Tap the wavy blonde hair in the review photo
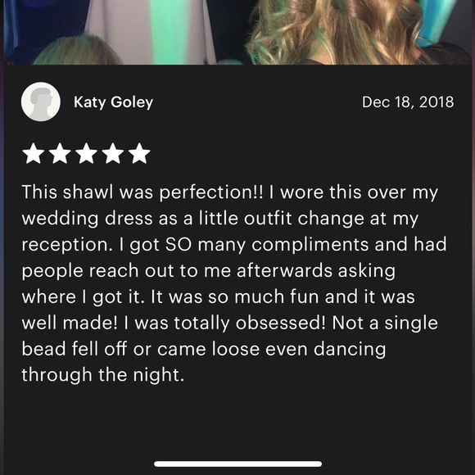Viewport: 475px width, 475px height. tap(337, 34)
